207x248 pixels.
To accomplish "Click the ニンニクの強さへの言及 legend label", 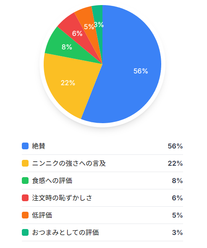I will [69, 163].
